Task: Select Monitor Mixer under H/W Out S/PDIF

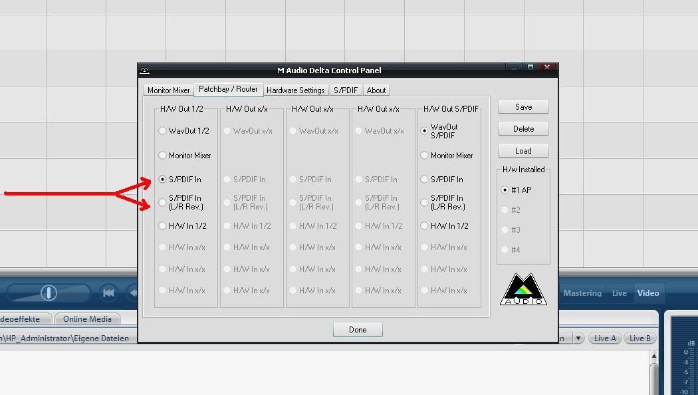Action: click(424, 155)
